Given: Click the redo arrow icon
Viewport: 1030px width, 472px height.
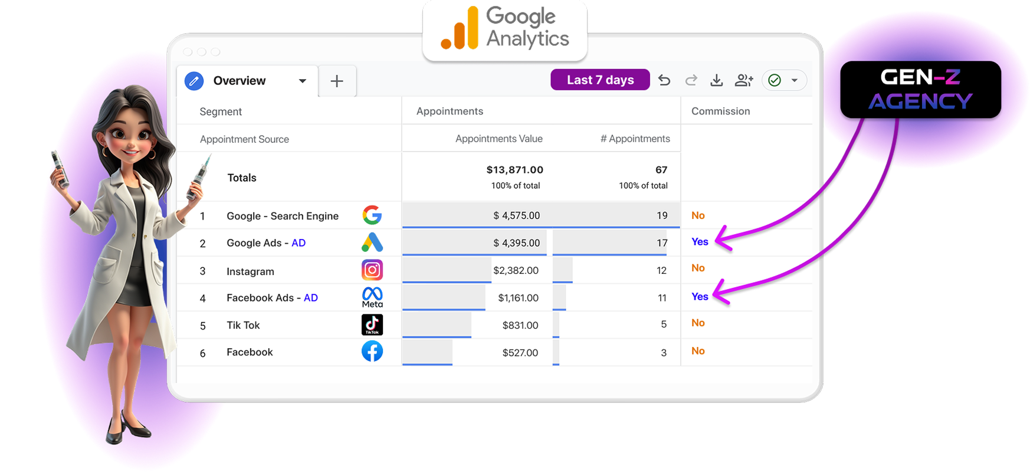Looking at the screenshot, I should coord(691,80).
